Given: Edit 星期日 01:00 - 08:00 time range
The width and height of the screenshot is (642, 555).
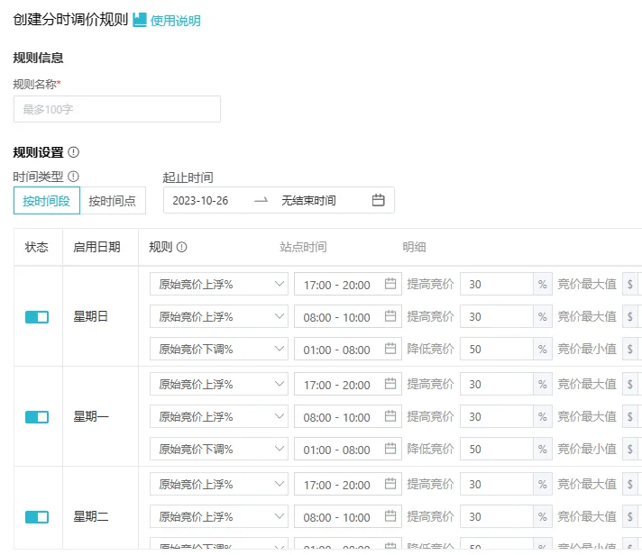Looking at the screenshot, I should coord(348,349).
